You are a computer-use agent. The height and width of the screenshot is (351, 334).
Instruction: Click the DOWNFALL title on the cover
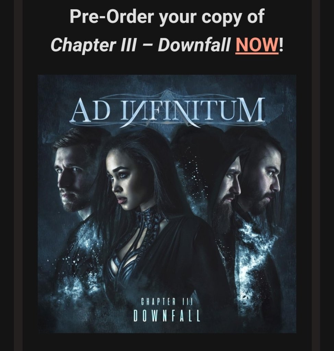coord(167,316)
